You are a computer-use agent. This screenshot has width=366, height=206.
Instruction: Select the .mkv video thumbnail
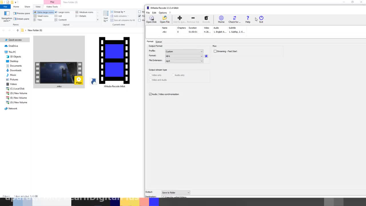coord(59,73)
